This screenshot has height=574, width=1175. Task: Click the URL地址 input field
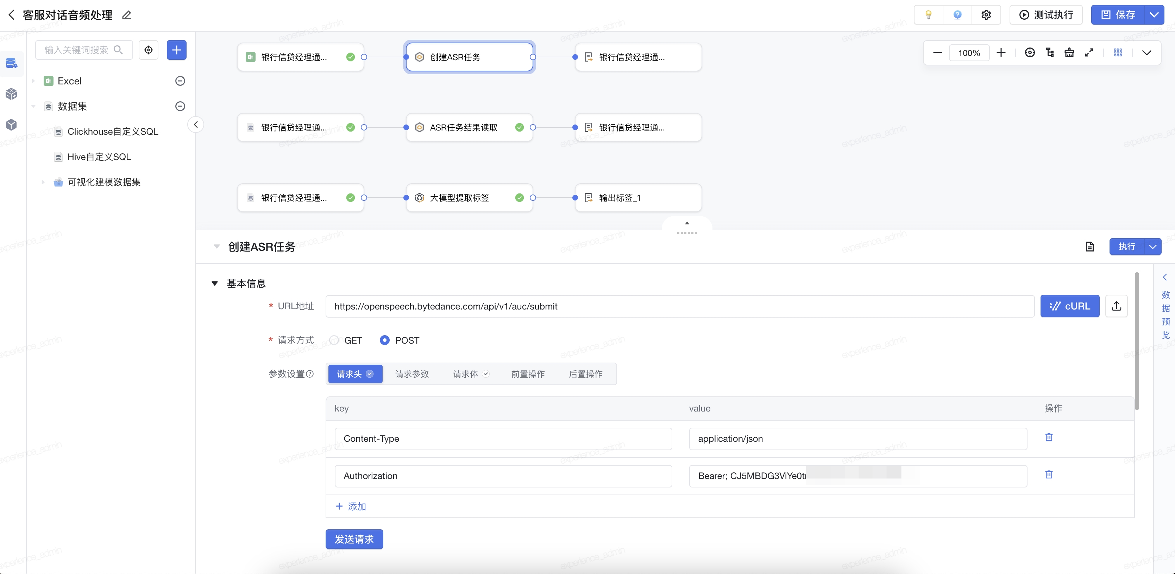click(680, 306)
